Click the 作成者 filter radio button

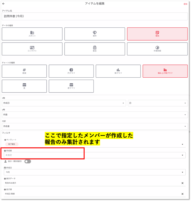[5, 150]
